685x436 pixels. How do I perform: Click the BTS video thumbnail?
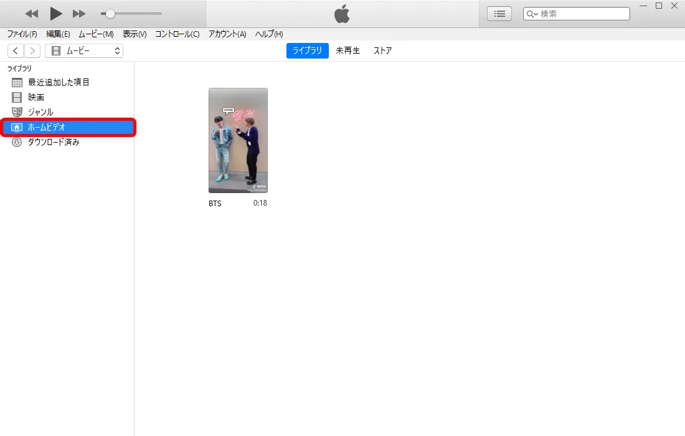[238, 140]
